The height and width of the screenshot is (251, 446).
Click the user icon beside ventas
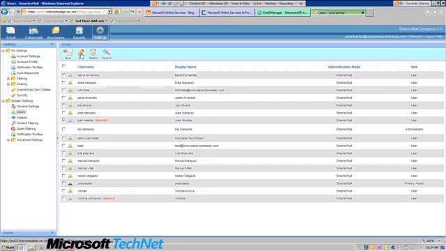[70, 191]
